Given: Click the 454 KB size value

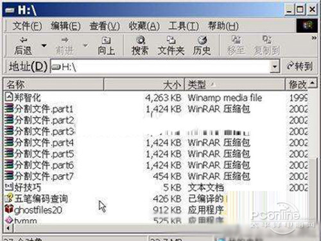Looking at the screenshot, I should click(168, 176).
